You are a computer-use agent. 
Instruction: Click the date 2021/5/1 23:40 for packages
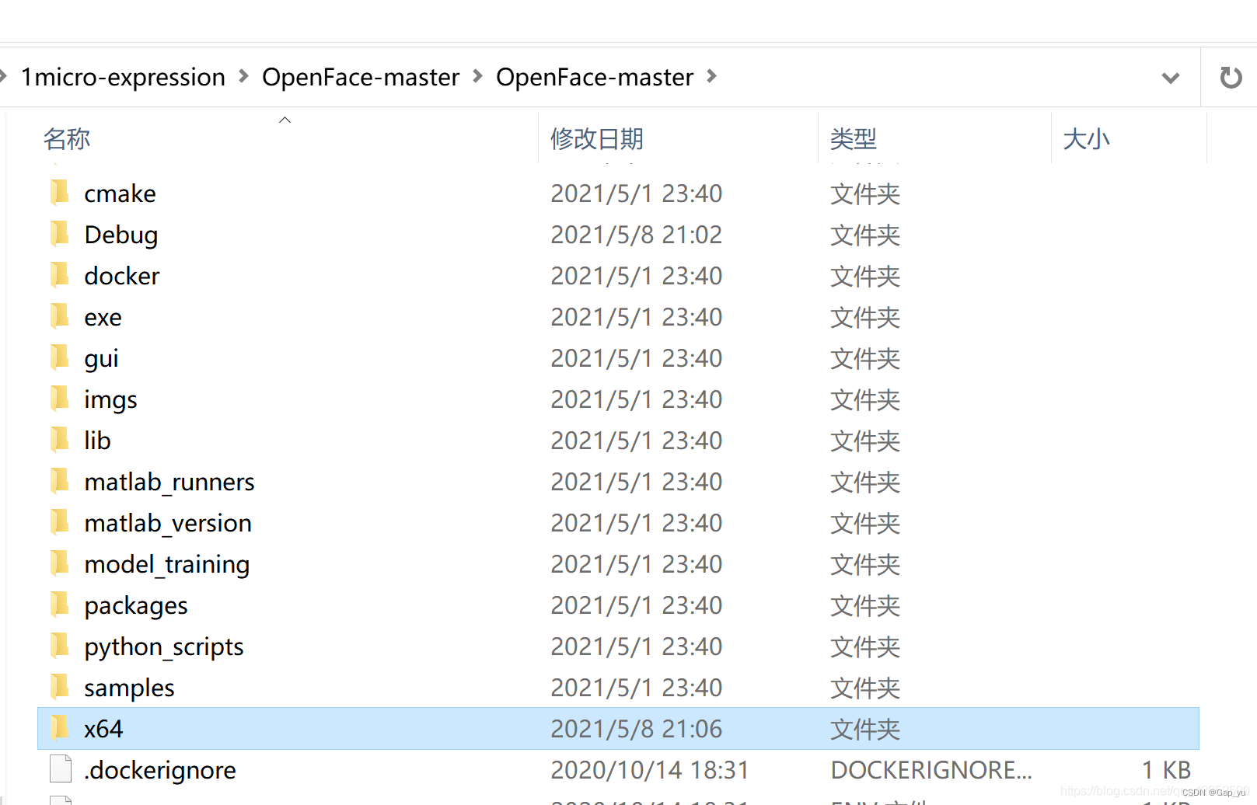pos(637,605)
